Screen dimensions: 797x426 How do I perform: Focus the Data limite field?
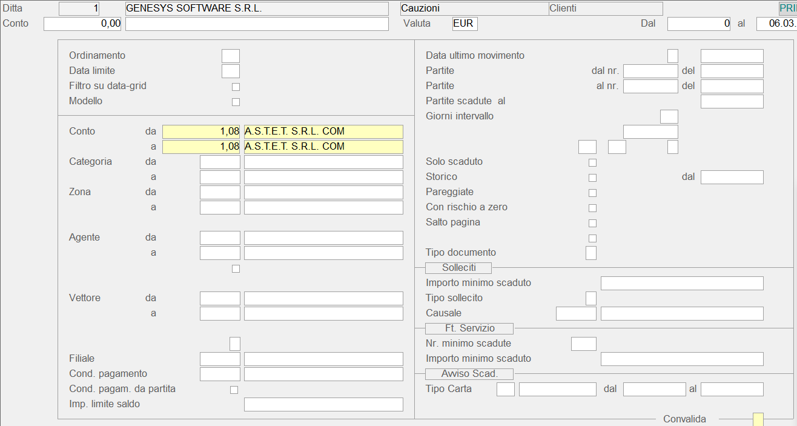pyautogui.click(x=230, y=71)
